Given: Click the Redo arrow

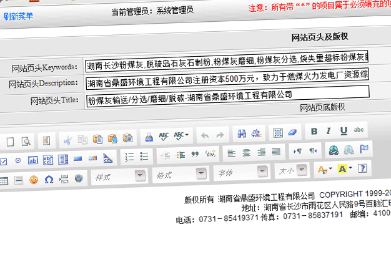Looking at the screenshot, I should pos(220,135).
